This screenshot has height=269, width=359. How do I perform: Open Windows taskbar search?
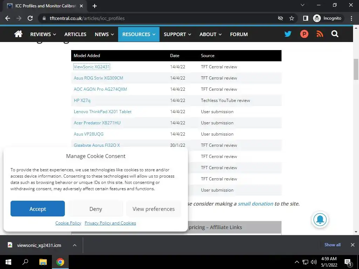(x=25, y=262)
